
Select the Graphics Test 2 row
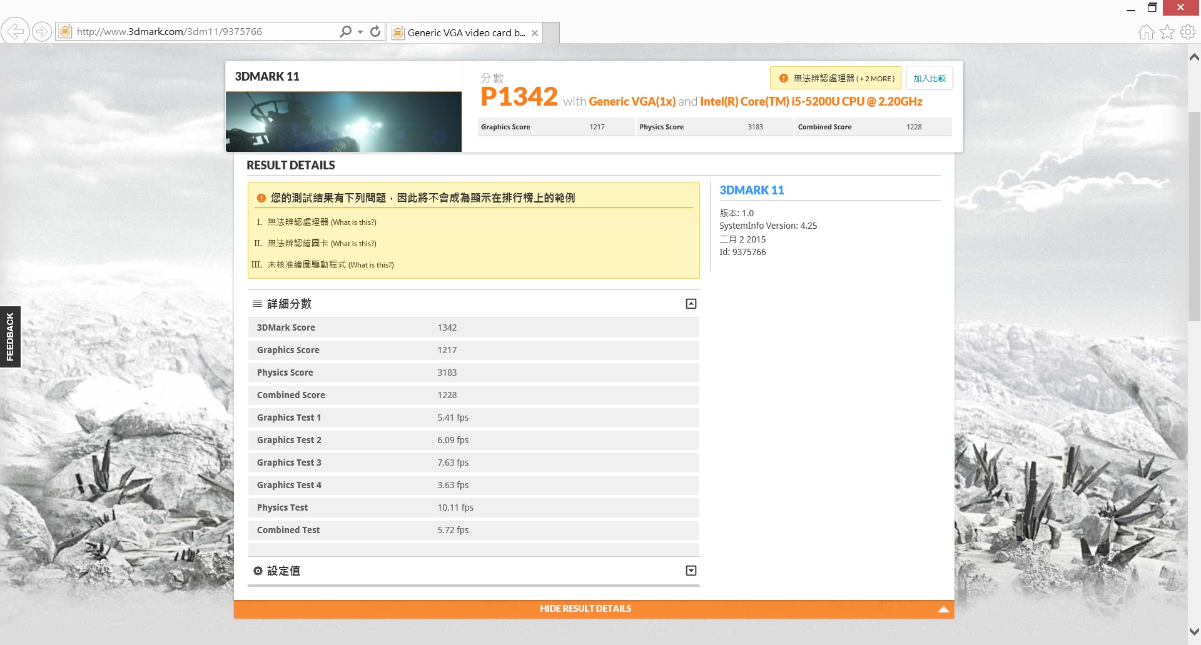tap(474, 440)
